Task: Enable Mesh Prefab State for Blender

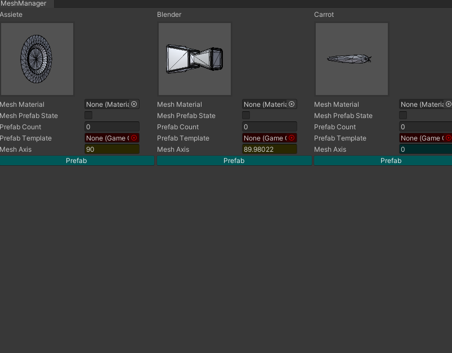Action: [x=246, y=115]
